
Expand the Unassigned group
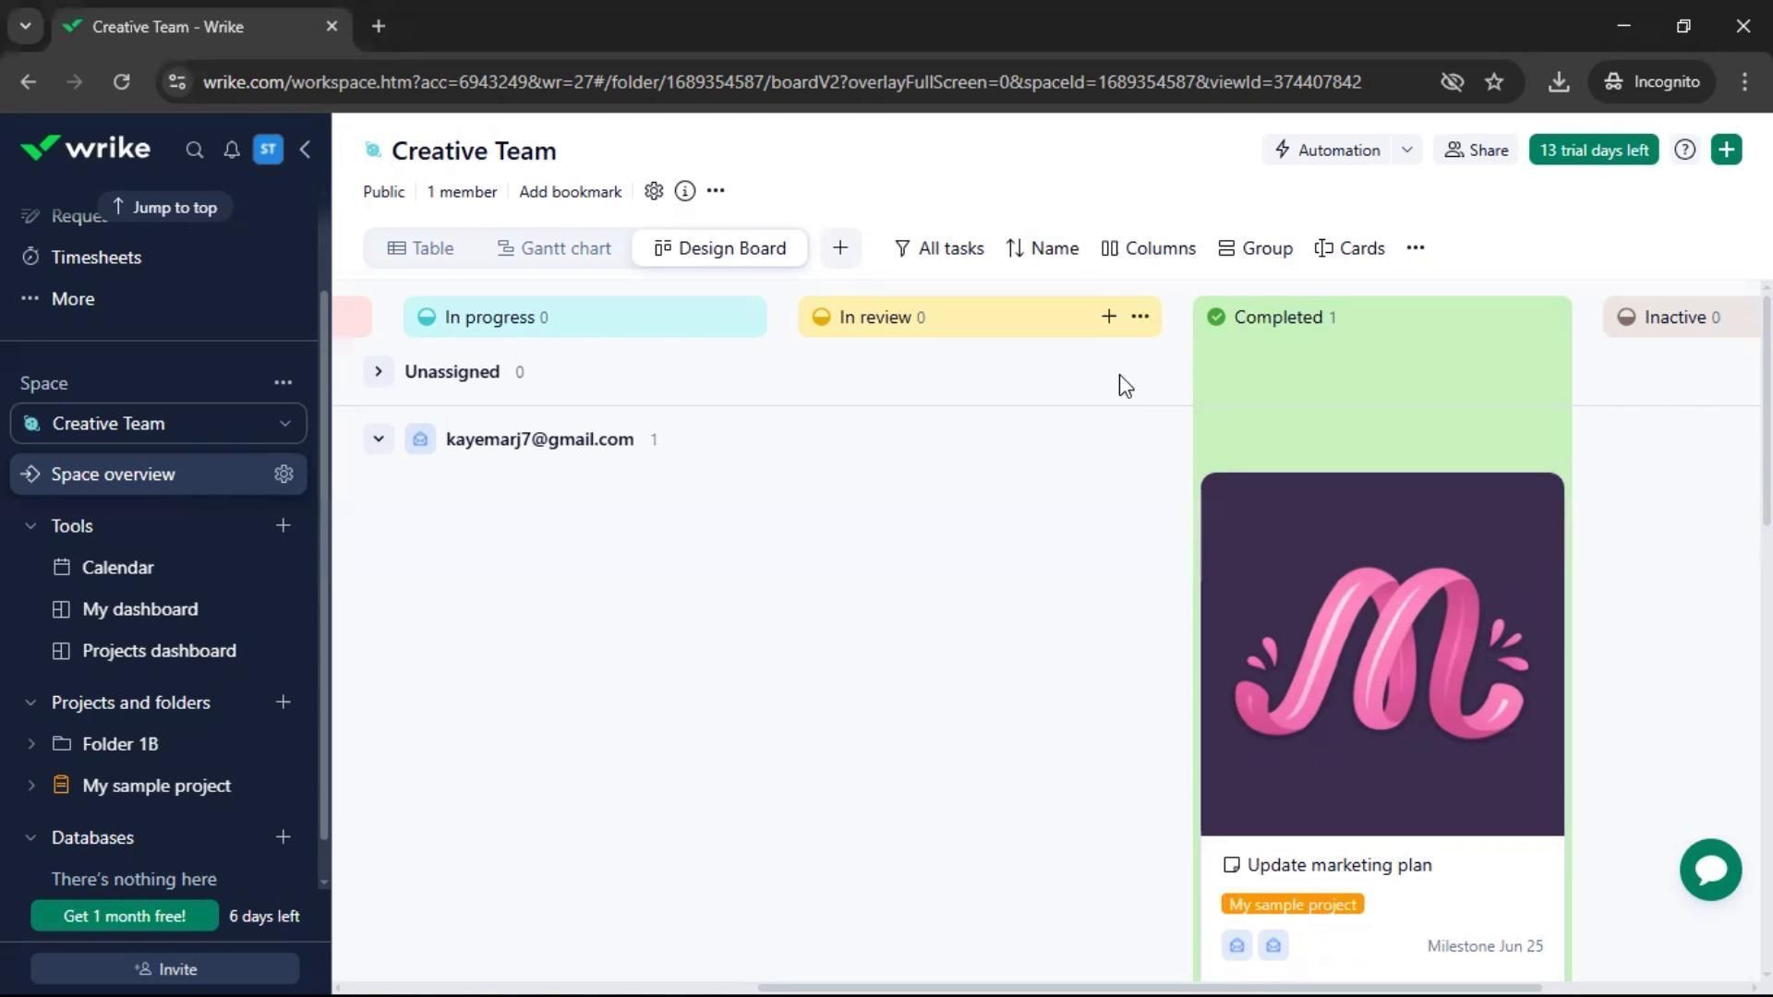pyautogui.click(x=378, y=371)
